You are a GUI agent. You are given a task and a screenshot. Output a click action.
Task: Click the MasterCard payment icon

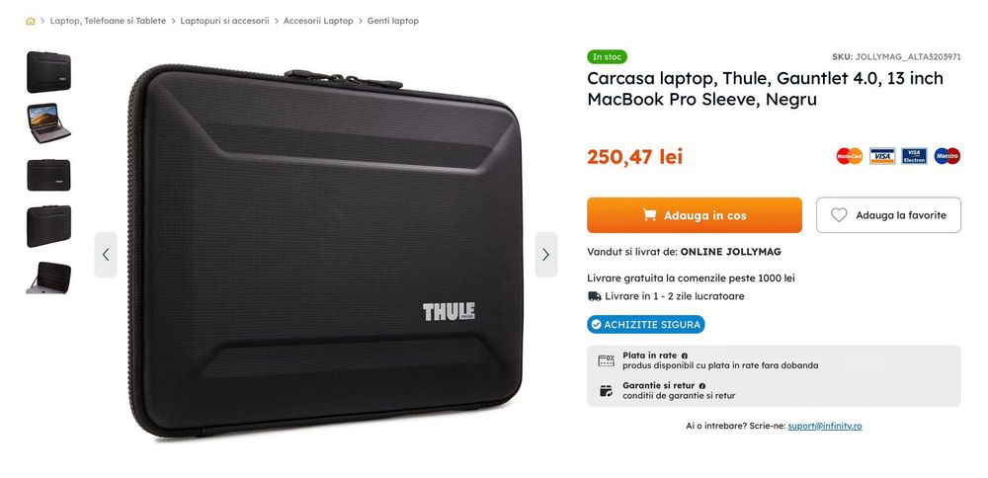(x=850, y=156)
